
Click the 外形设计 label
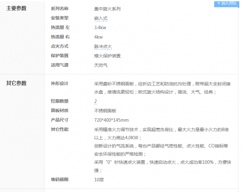[60, 84]
